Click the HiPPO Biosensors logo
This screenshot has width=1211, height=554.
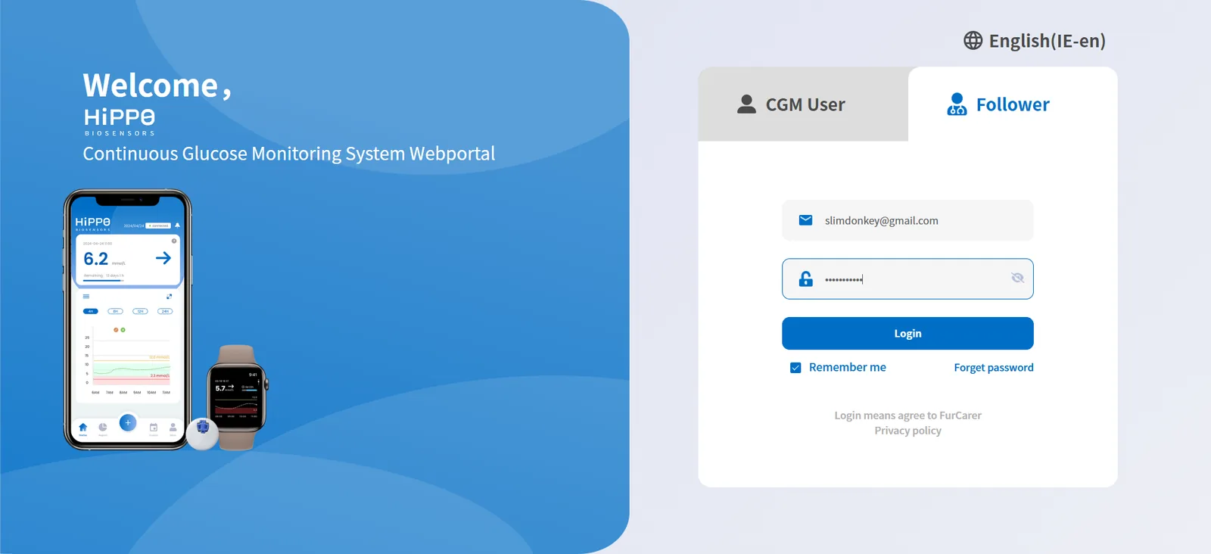[120, 122]
